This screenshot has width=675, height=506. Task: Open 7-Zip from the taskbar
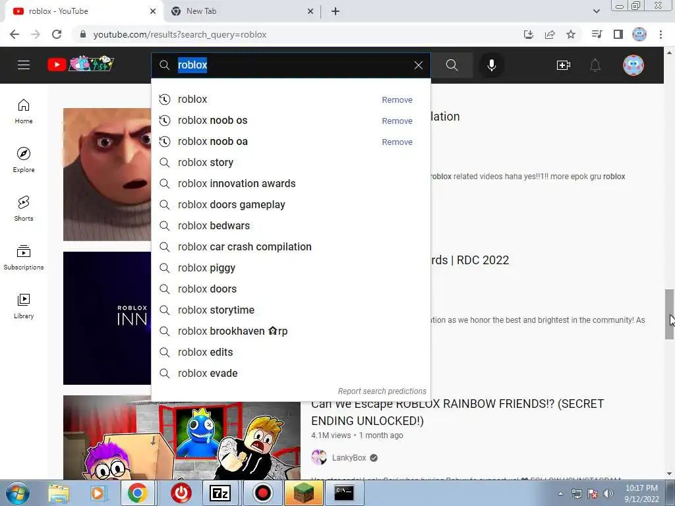(220, 493)
